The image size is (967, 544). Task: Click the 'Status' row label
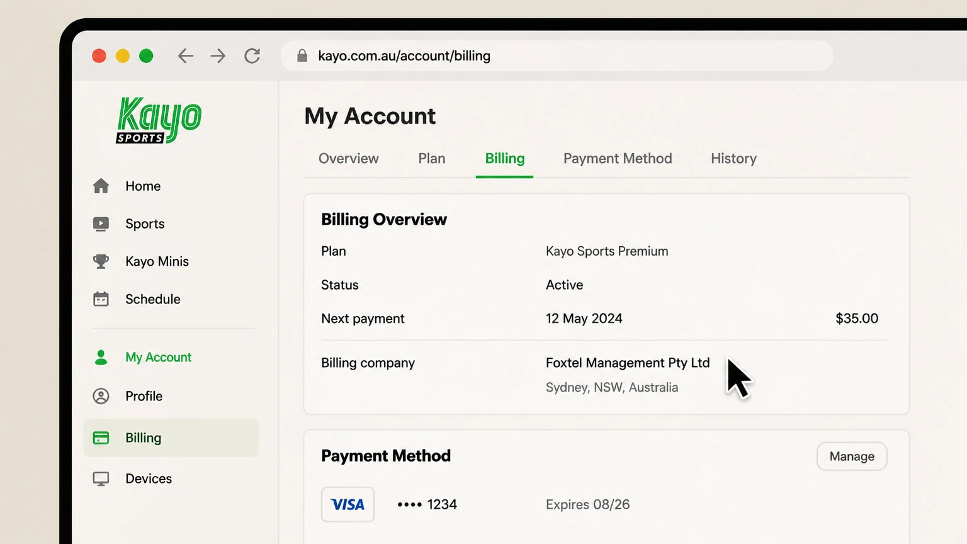(x=340, y=285)
